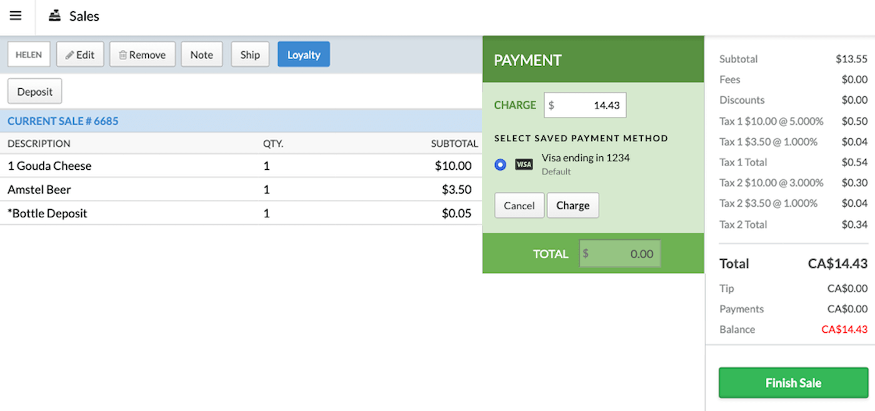Click the Tax 2 $3.50 @ 1.000% row
This screenshot has width=875, height=411.
pyautogui.click(x=793, y=204)
